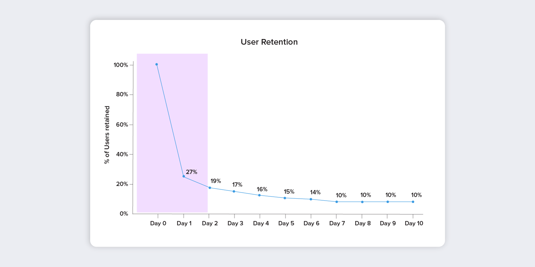Select the 17% point on Day 3
The width and height of the screenshot is (535, 267).
point(234,191)
